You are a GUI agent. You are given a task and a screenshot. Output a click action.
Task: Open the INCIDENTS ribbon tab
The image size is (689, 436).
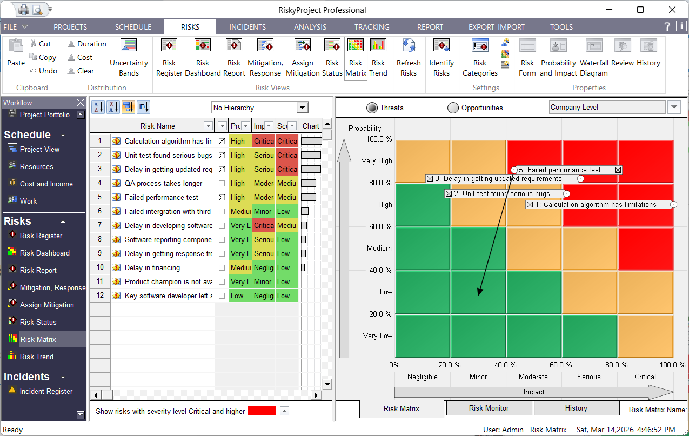pos(247,26)
